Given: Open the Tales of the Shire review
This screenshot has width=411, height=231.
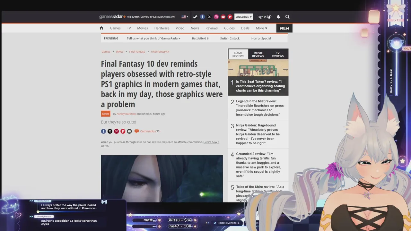Looking at the screenshot, I should click(x=260, y=193).
